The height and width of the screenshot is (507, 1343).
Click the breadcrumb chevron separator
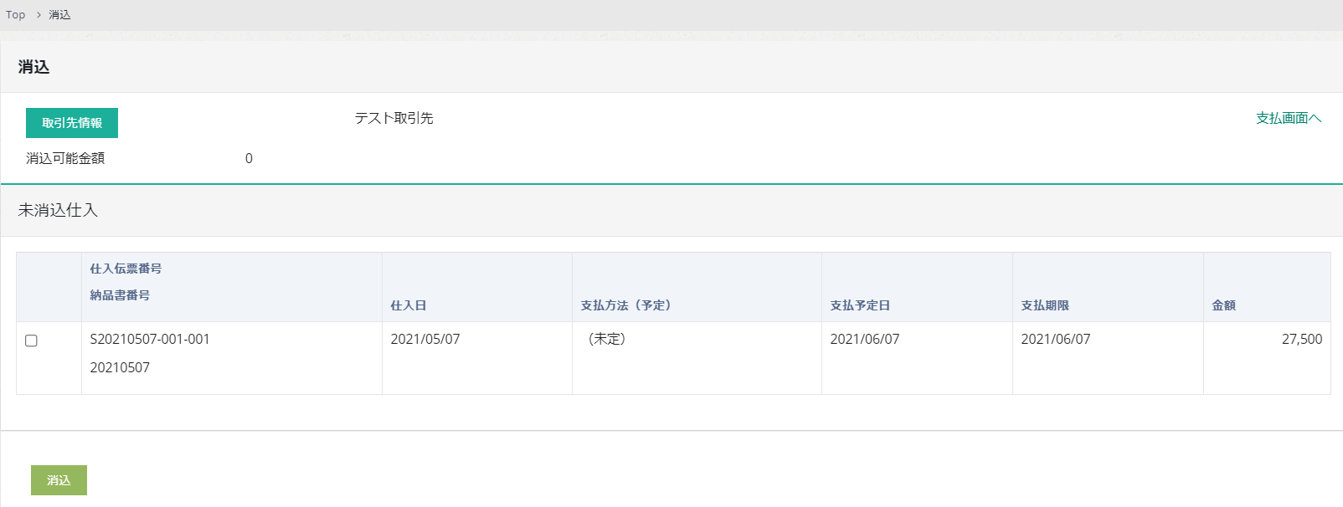click(x=39, y=15)
